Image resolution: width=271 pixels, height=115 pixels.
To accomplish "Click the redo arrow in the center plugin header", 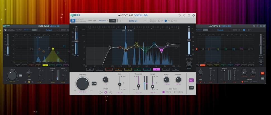I will coord(184,15).
